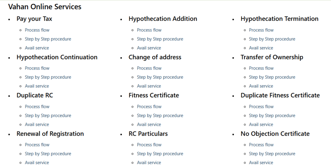
Task: Open Process flow under Change of address
Action: point(149,68)
